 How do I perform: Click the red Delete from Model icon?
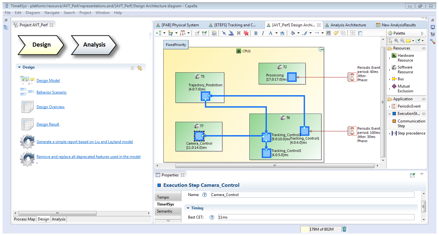tap(246, 33)
